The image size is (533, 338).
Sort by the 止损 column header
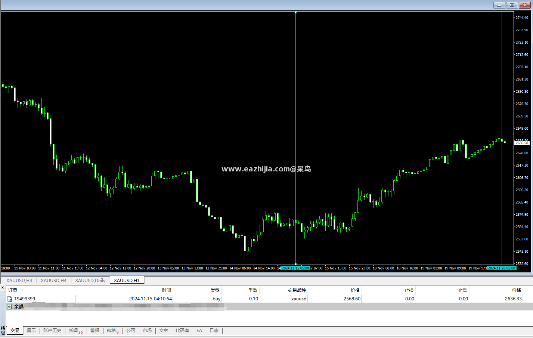point(388,290)
